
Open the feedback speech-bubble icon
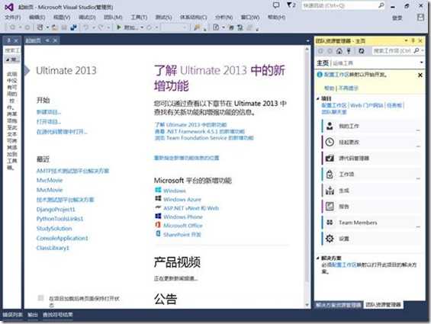point(276,5)
